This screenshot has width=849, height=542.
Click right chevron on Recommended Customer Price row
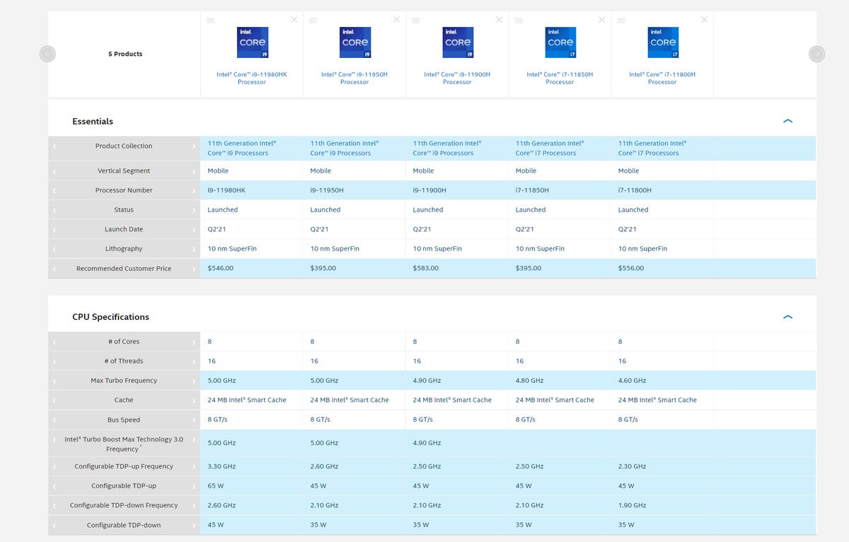click(x=194, y=269)
